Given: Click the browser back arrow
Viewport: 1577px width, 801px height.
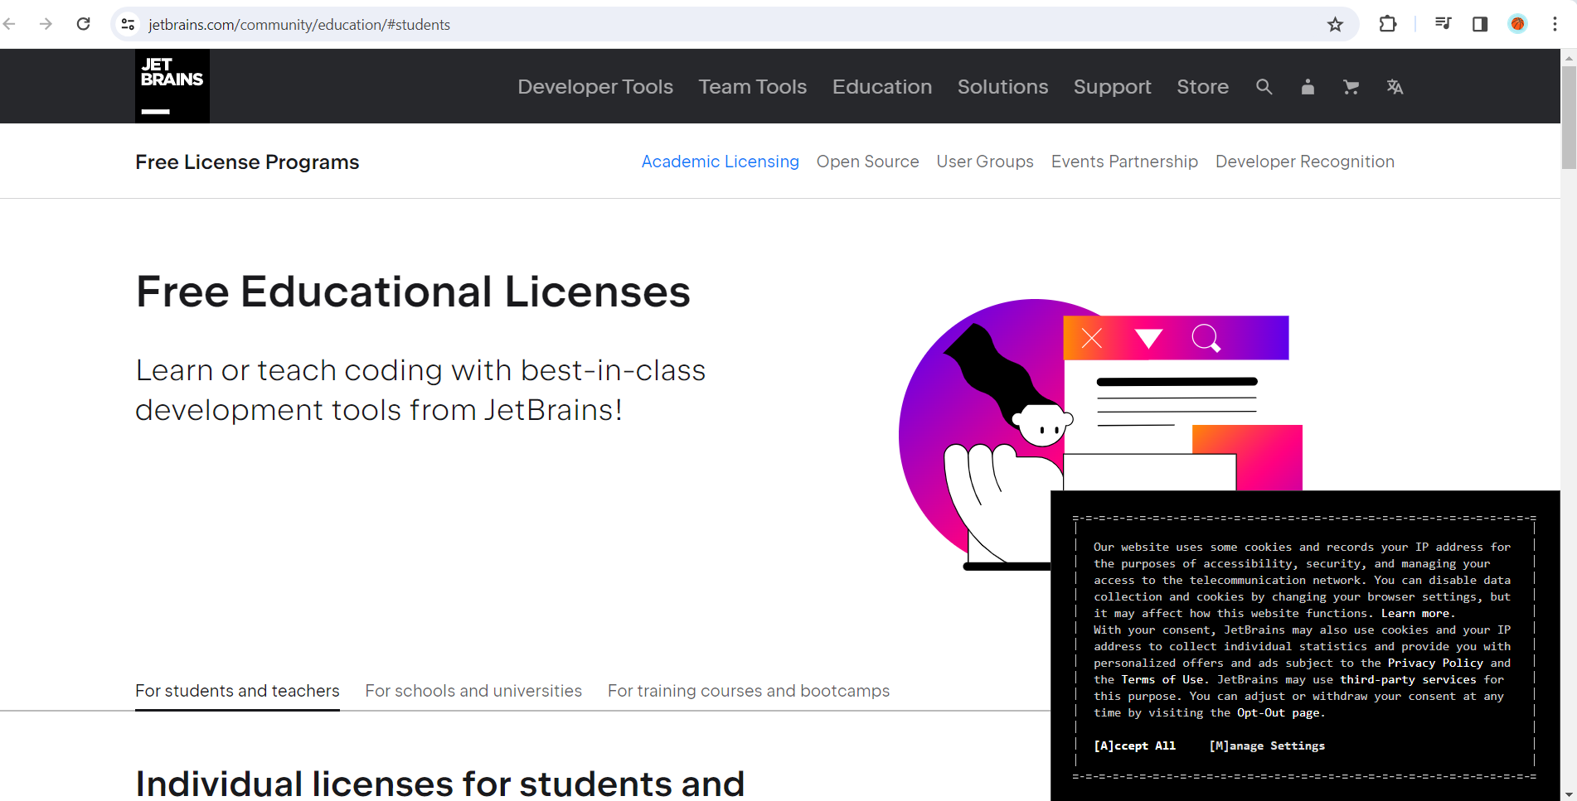Looking at the screenshot, I should coord(10,24).
